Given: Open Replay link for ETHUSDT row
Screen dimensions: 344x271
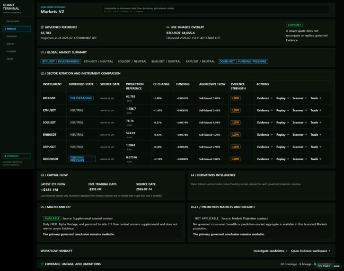Looking at the screenshot, I should [x=282, y=110].
